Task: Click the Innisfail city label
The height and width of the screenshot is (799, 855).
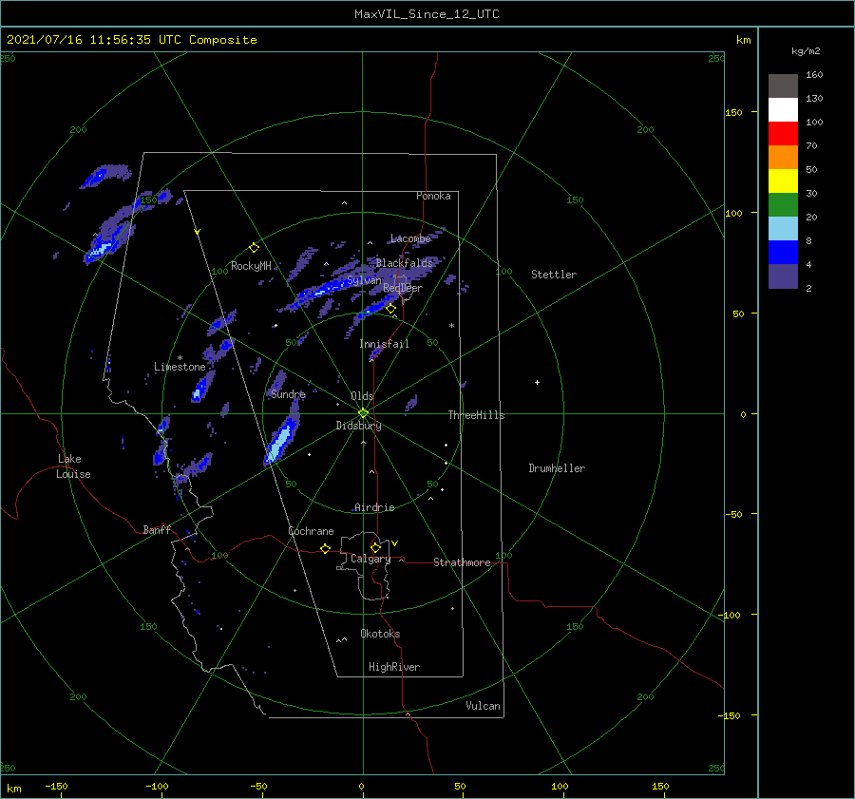Action: [384, 344]
